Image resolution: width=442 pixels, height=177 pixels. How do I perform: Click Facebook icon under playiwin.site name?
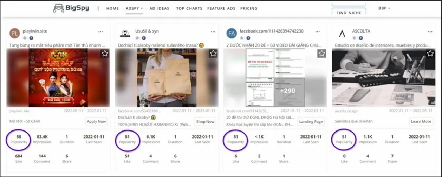point(31,38)
